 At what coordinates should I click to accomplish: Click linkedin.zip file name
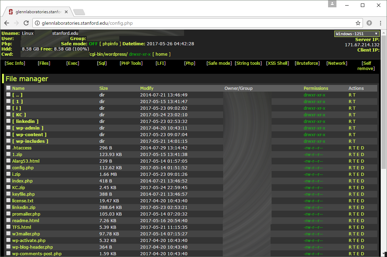pos(24,208)
